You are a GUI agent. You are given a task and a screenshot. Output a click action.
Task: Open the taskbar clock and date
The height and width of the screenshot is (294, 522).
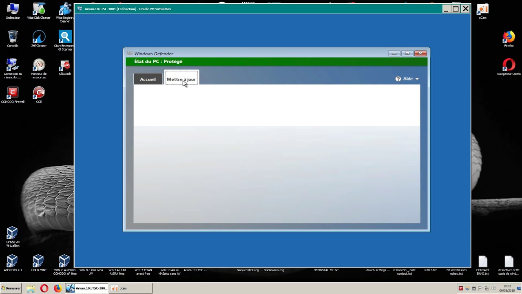(x=507, y=288)
